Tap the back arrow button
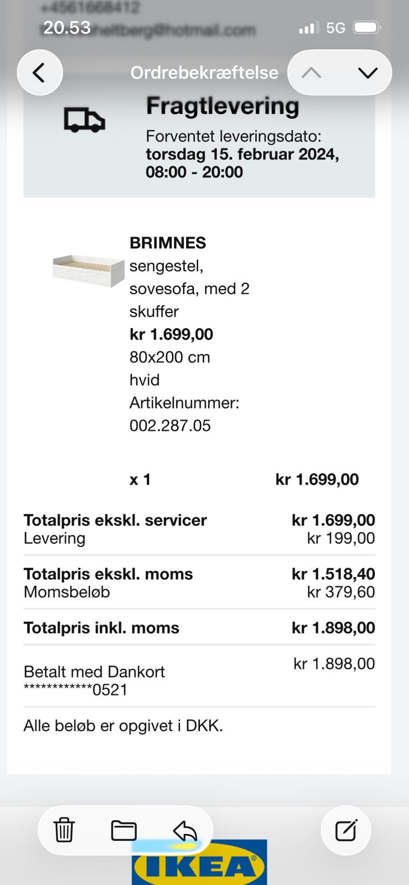Image resolution: width=409 pixels, height=885 pixels. [x=39, y=72]
